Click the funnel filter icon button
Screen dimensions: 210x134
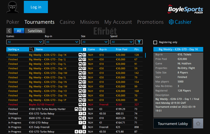click(x=139, y=42)
